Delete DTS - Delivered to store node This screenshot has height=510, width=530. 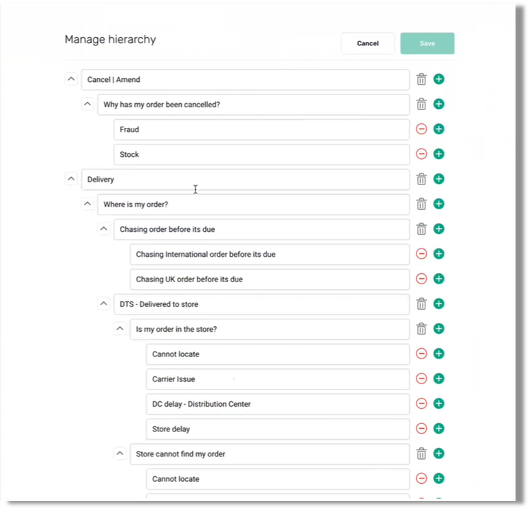pos(421,304)
